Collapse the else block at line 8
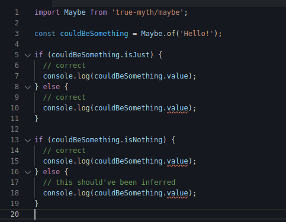The width and height of the screenshot is (286, 222). 28,87
